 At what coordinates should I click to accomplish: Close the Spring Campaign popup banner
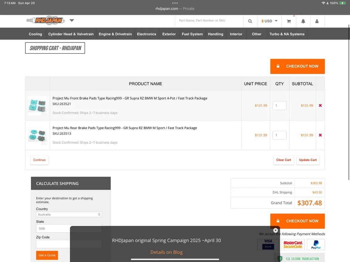[x=276, y=230]
